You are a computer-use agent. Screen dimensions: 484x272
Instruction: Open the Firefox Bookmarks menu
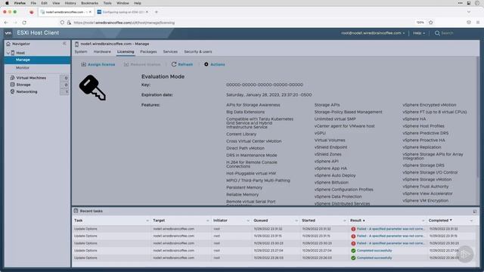coord(89,3)
